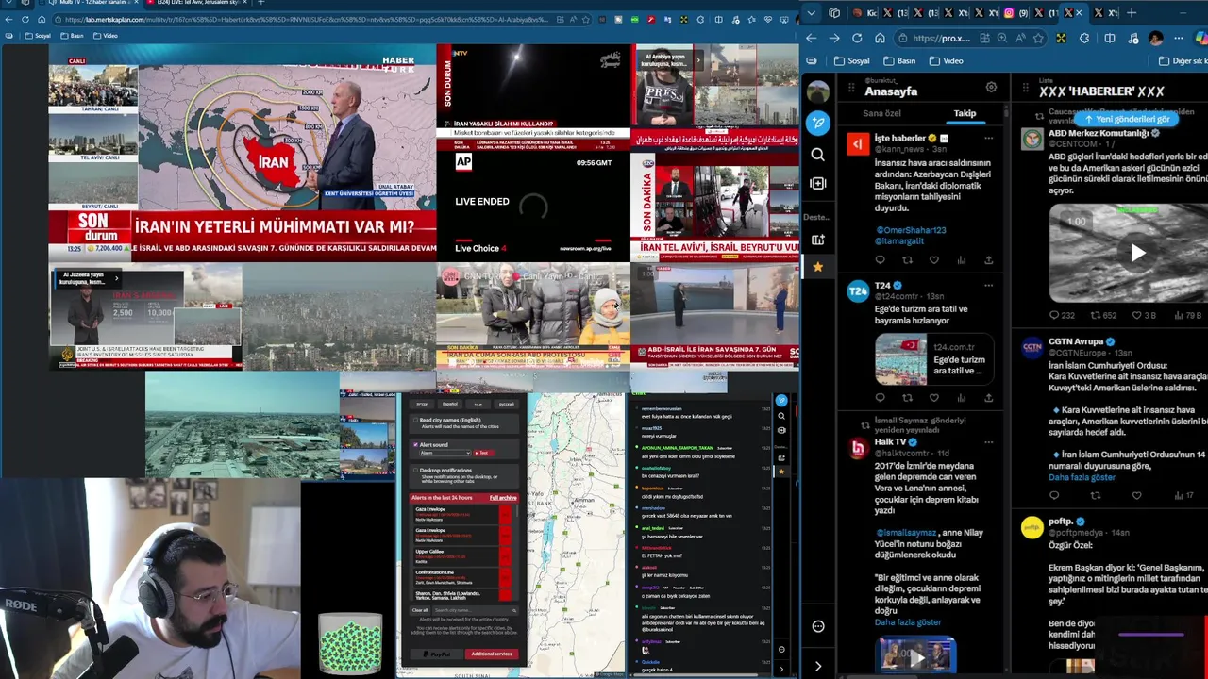Screen dimensions: 1208x679
Task: Enable Desktop notifications checkbox
Action: tap(415, 470)
